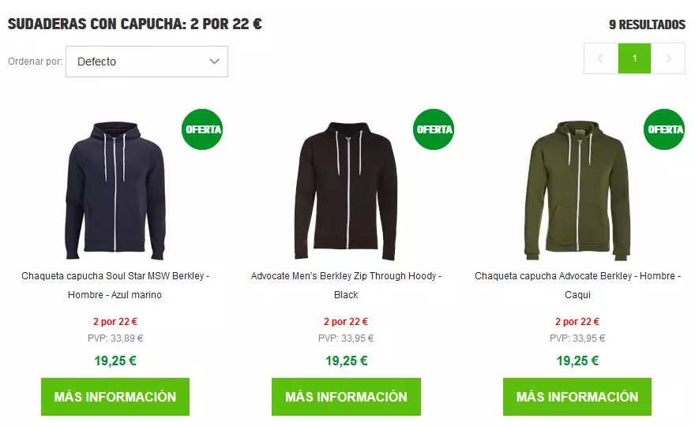Click MÁS INFORMACIÓN under black hoodie
The image size is (695, 426).
(346, 397)
